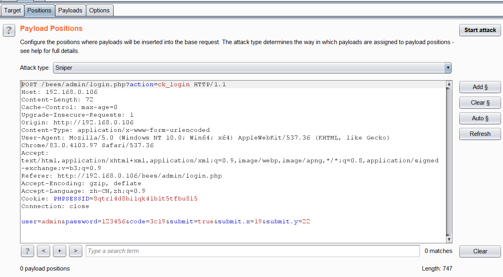Switch to the Target tab
Viewport: 503px width, 277px height.
click(x=12, y=10)
